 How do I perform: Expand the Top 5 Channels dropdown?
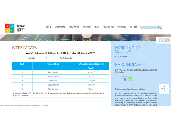(67, 58)
